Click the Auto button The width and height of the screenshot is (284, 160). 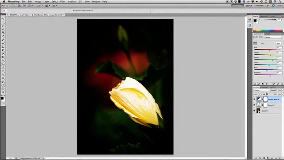point(278,43)
